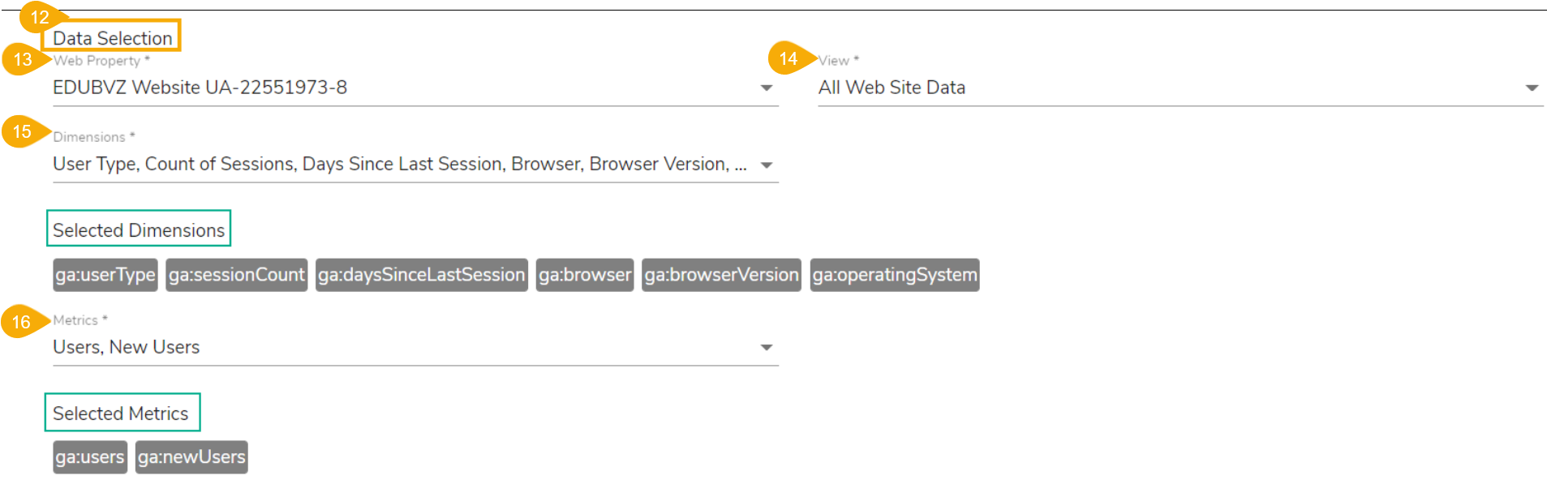Click the User Type dimensions list field
The height and width of the screenshot is (480, 1547).
tap(397, 165)
